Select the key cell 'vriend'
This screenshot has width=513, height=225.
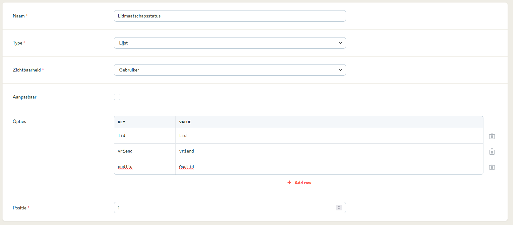tap(144, 151)
